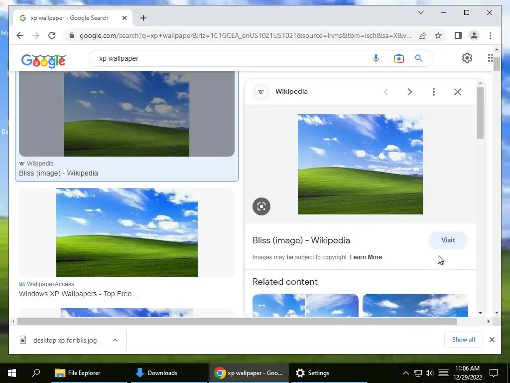510x383 pixels.
Task: Go back to the previous page
Action: tap(20, 35)
